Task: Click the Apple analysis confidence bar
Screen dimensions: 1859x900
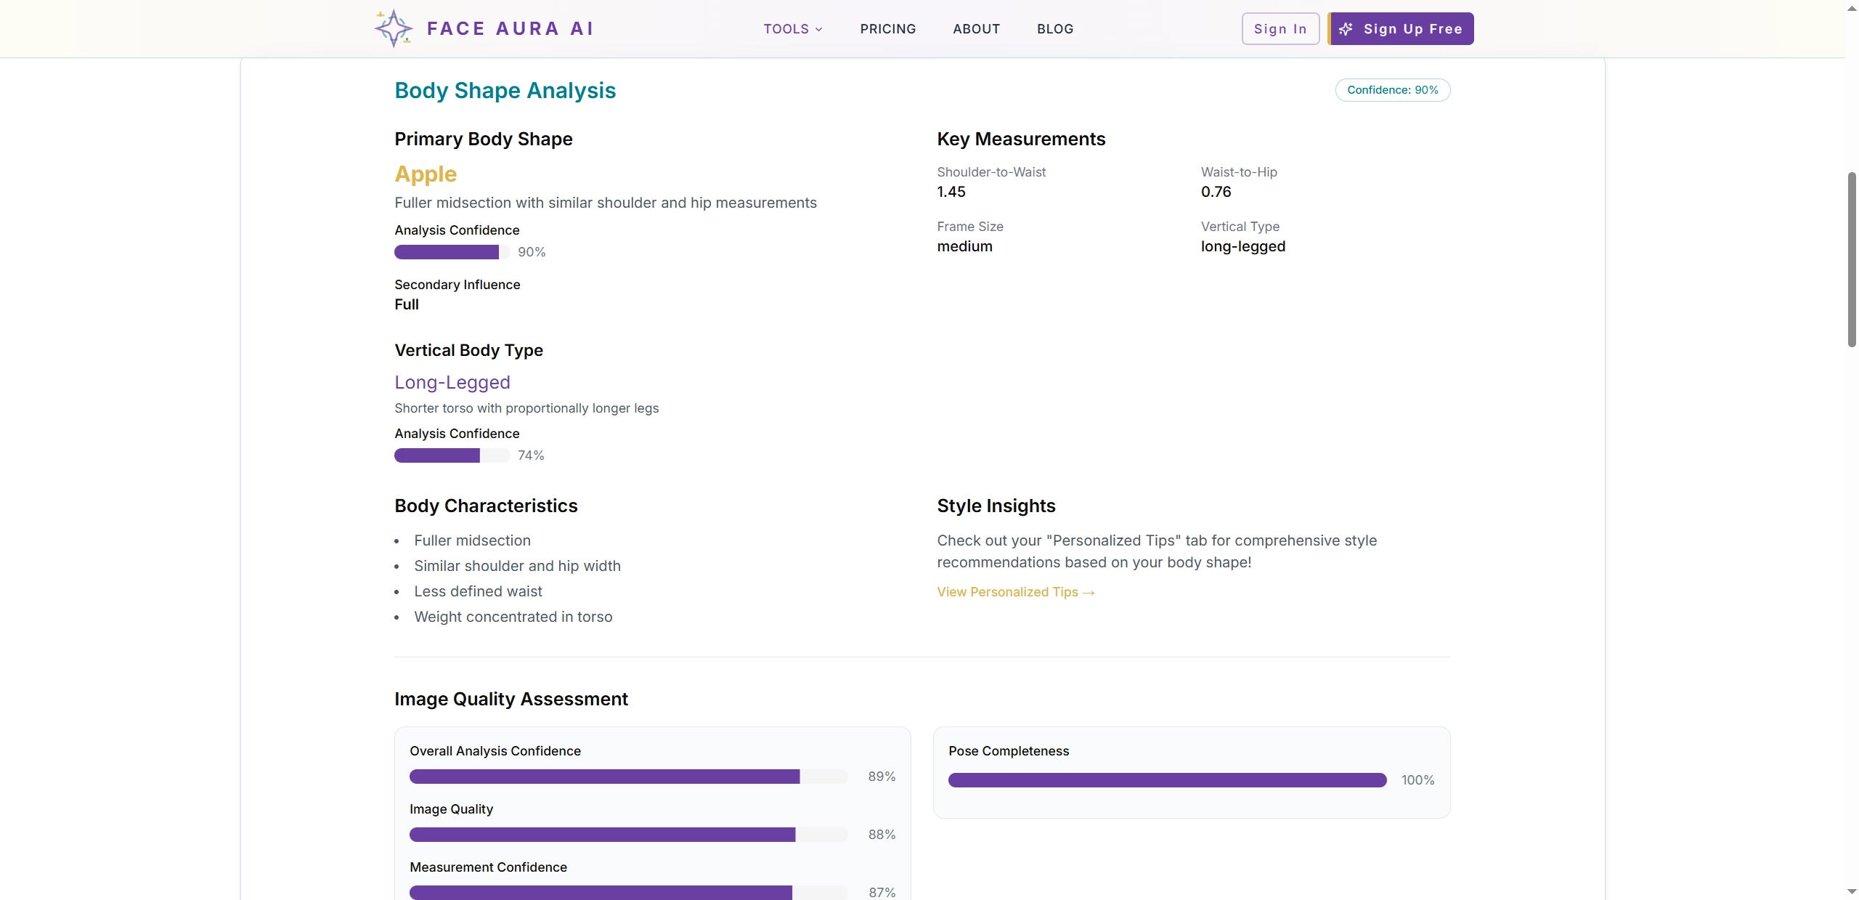Action: (452, 252)
